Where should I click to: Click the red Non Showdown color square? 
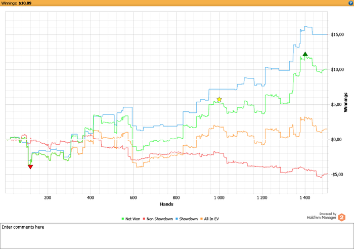coord(144,219)
